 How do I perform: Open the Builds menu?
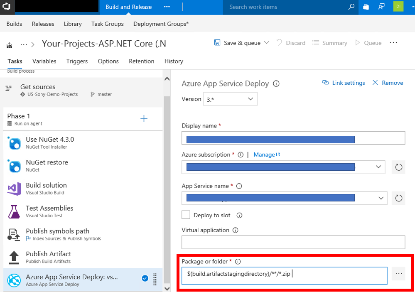(x=14, y=24)
